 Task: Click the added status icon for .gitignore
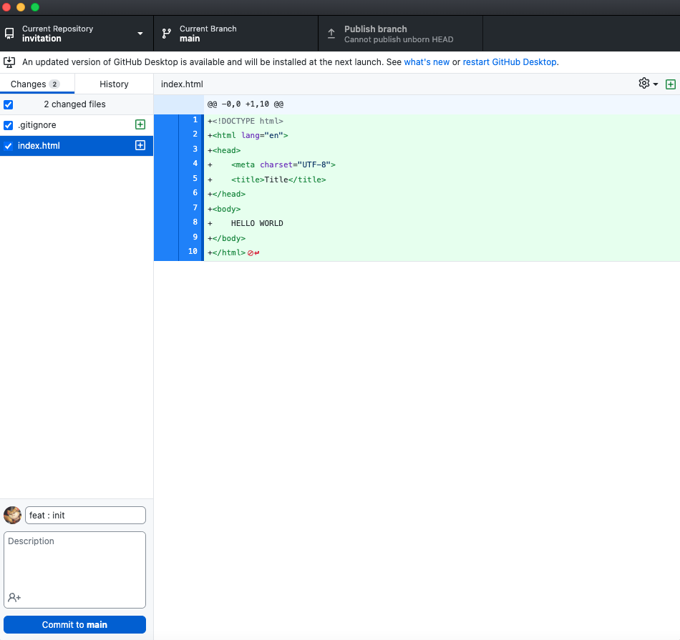click(x=140, y=125)
